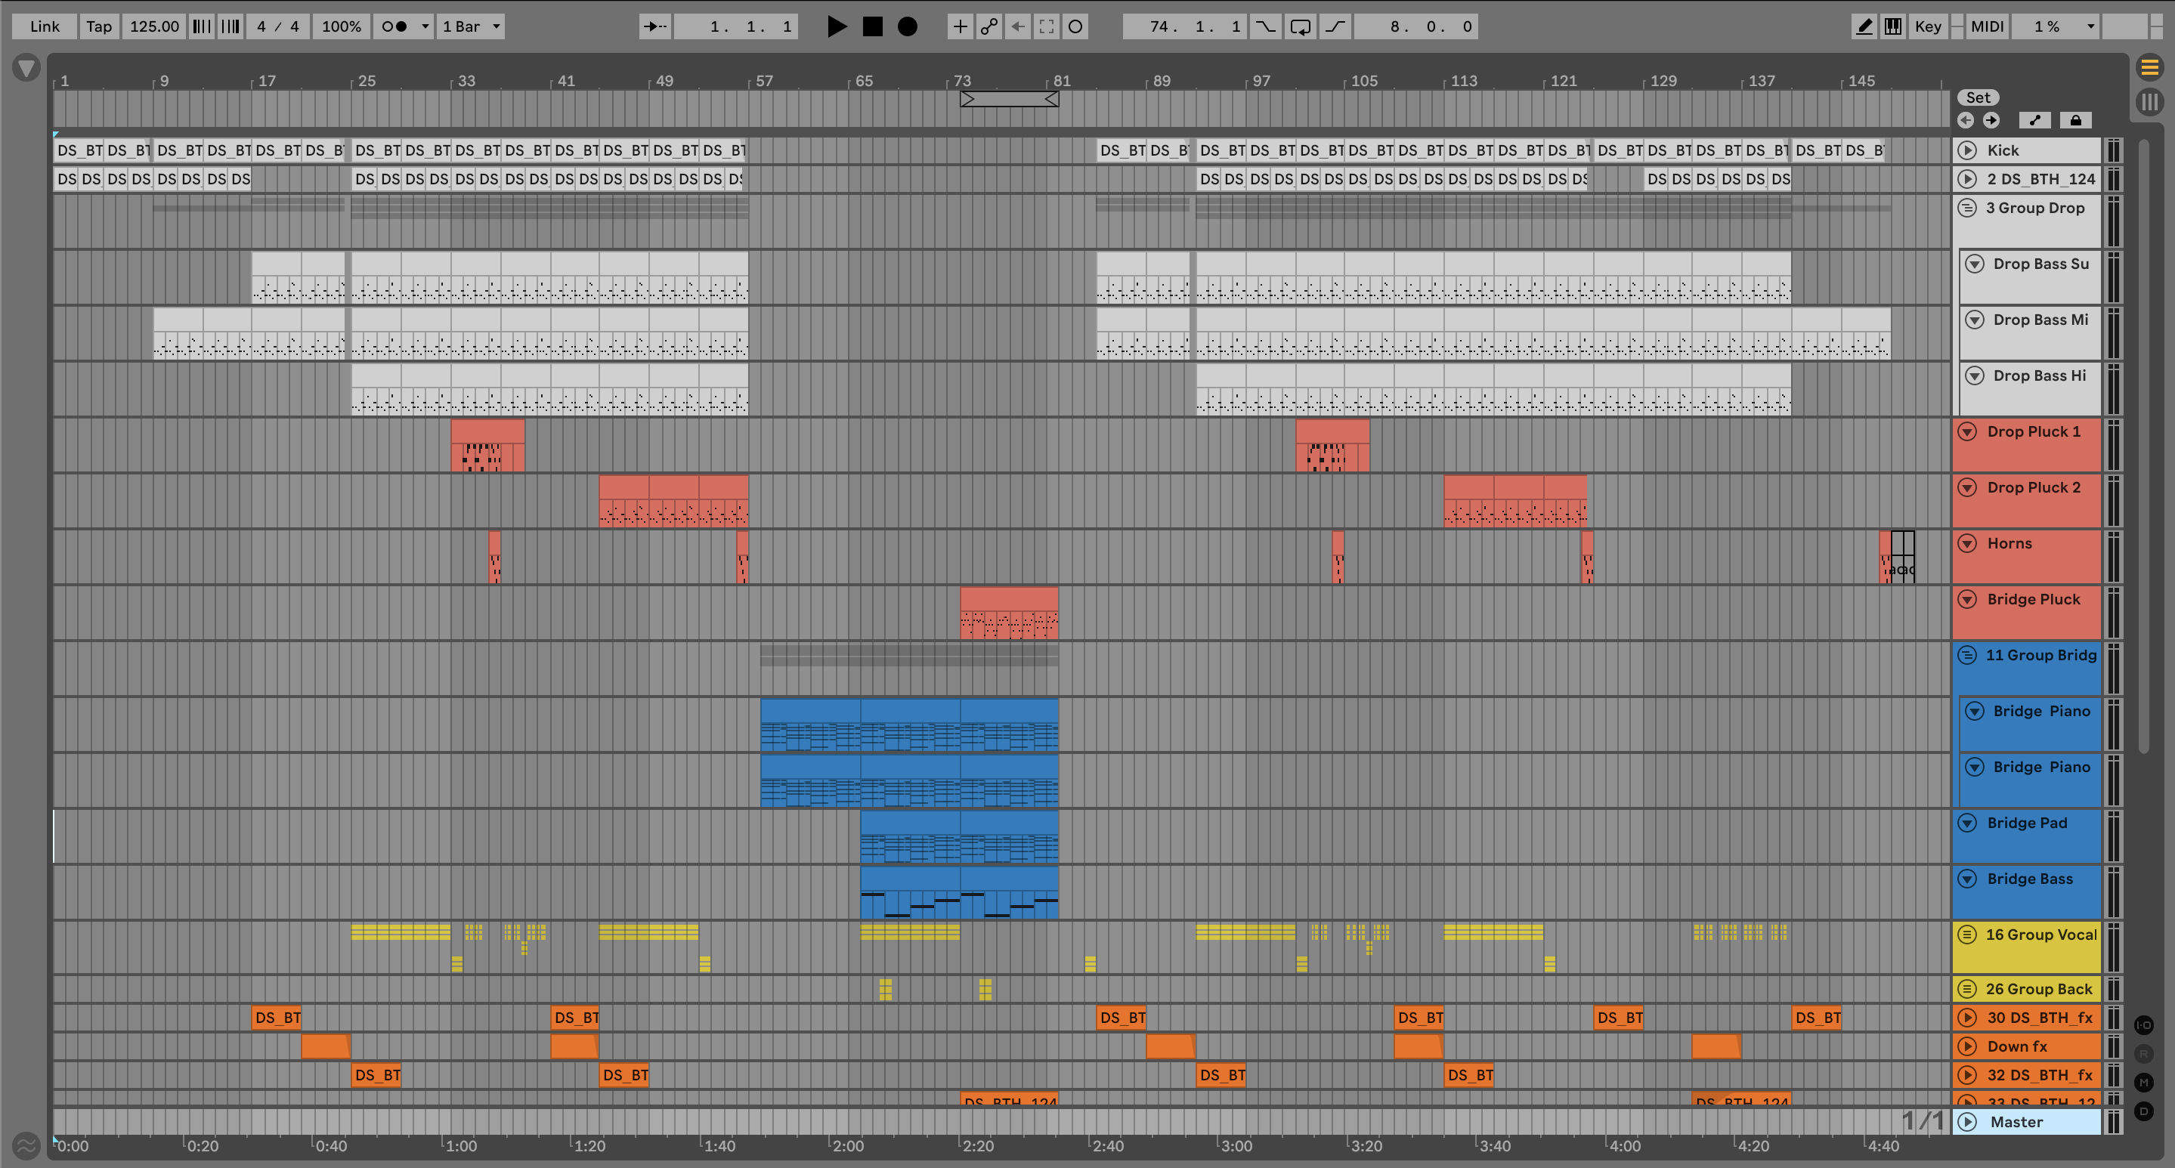Jump to next locator arrow
The height and width of the screenshot is (1168, 2175).
coord(1991,120)
